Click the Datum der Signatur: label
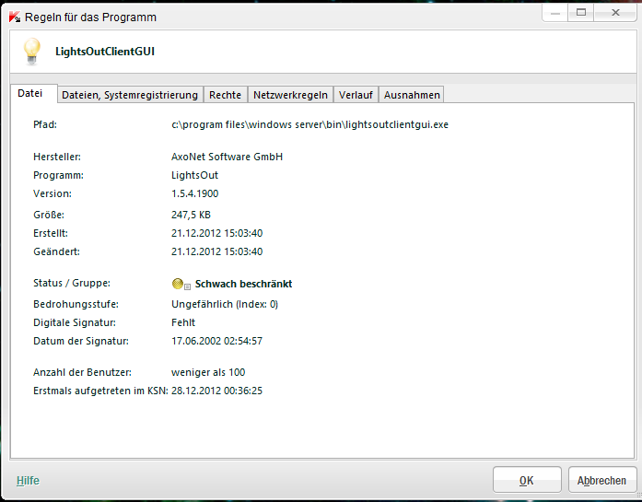This screenshot has width=642, height=502. (x=81, y=341)
